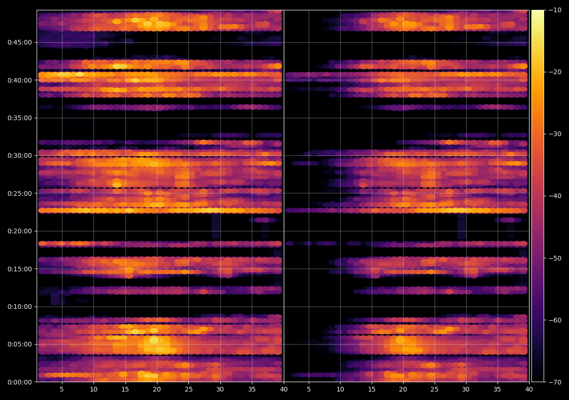Click the 0:05:00 time axis label
This screenshot has width=569, height=400.
click(x=20, y=344)
